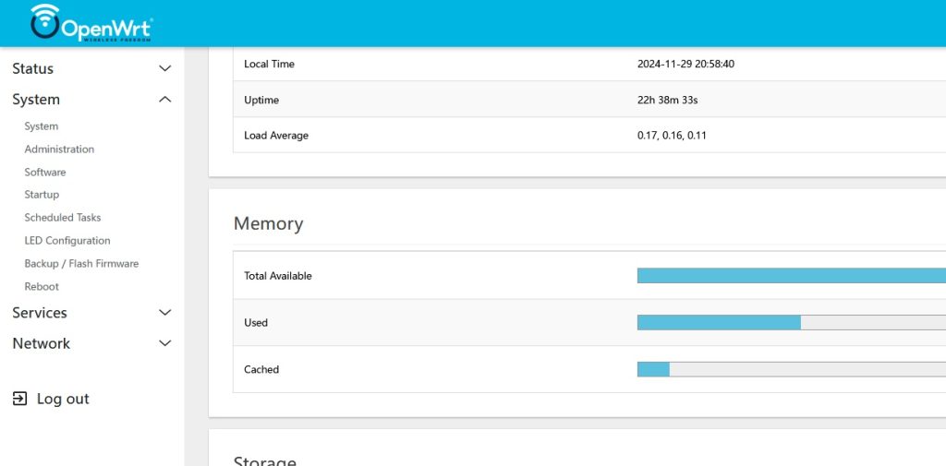Click the Log out link

pyautogui.click(x=63, y=399)
